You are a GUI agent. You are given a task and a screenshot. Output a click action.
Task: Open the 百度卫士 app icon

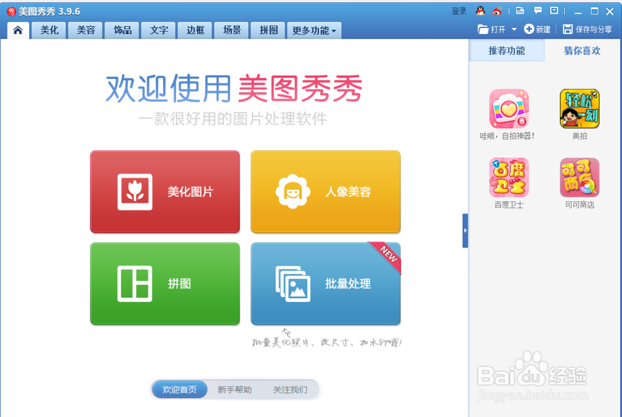(x=509, y=177)
